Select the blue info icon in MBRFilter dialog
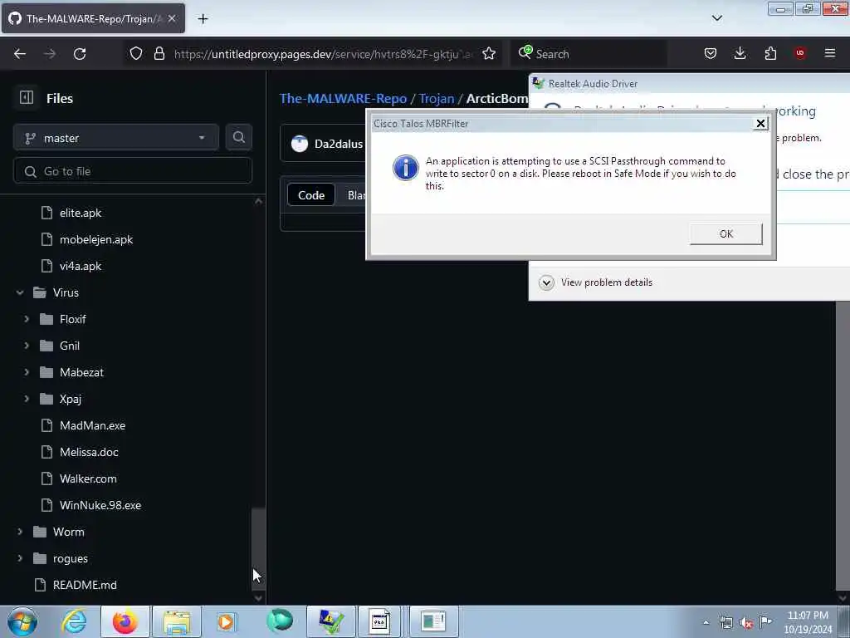The width and height of the screenshot is (850, 638). coord(405,167)
